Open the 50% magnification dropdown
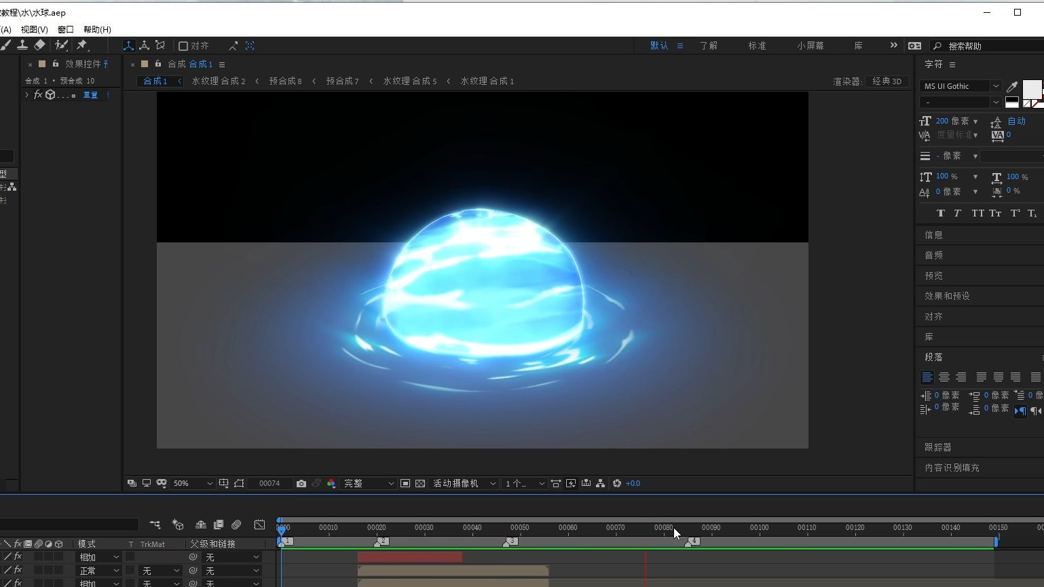The height and width of the screenshot is (587, 1044). [x=192, y=483]
